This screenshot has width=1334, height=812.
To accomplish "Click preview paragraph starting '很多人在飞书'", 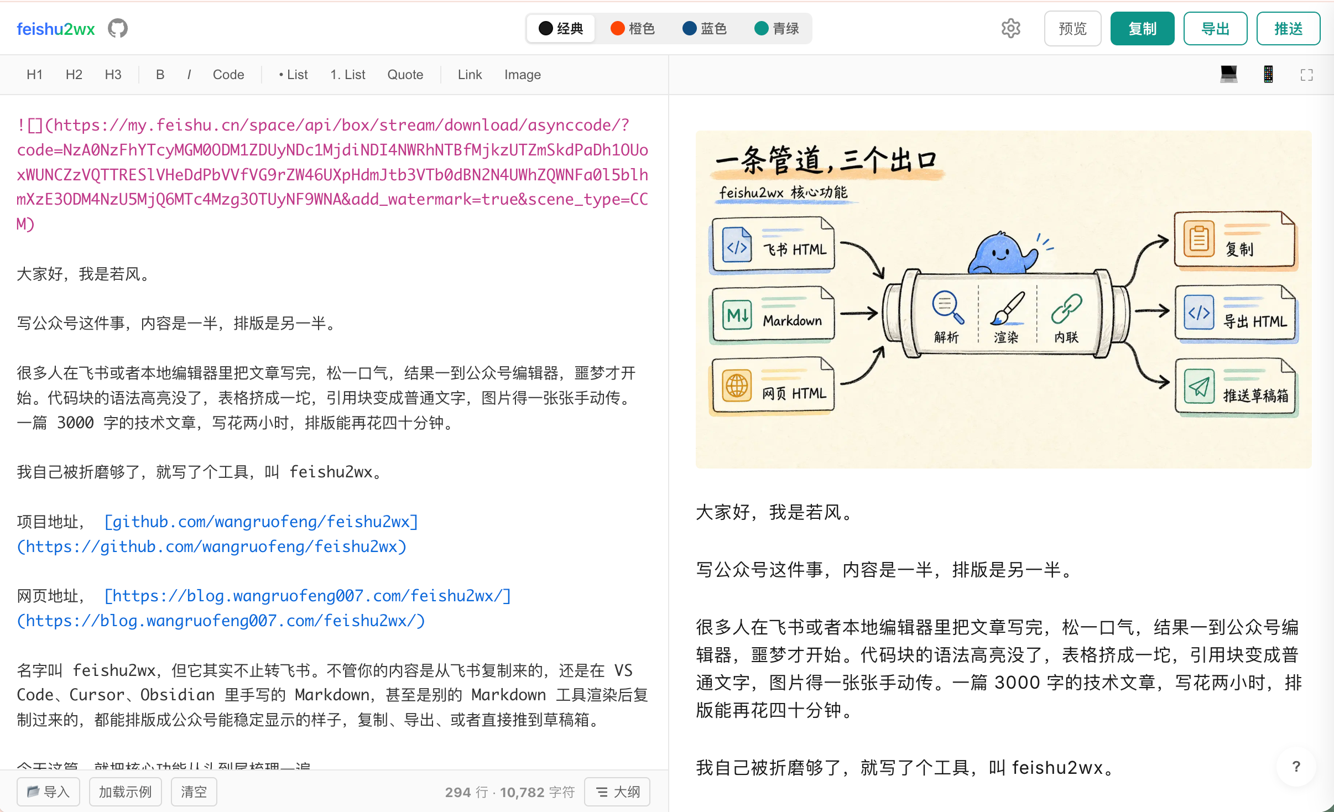I will tap(1000, 669).
